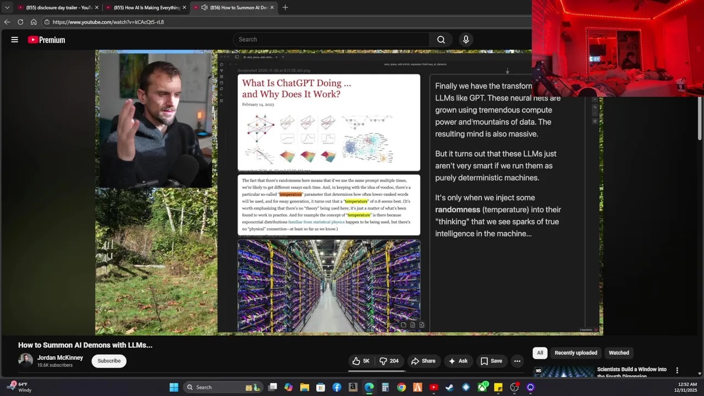Share this video
Viewport: 704px width, 396px height.
click(424, 361)
